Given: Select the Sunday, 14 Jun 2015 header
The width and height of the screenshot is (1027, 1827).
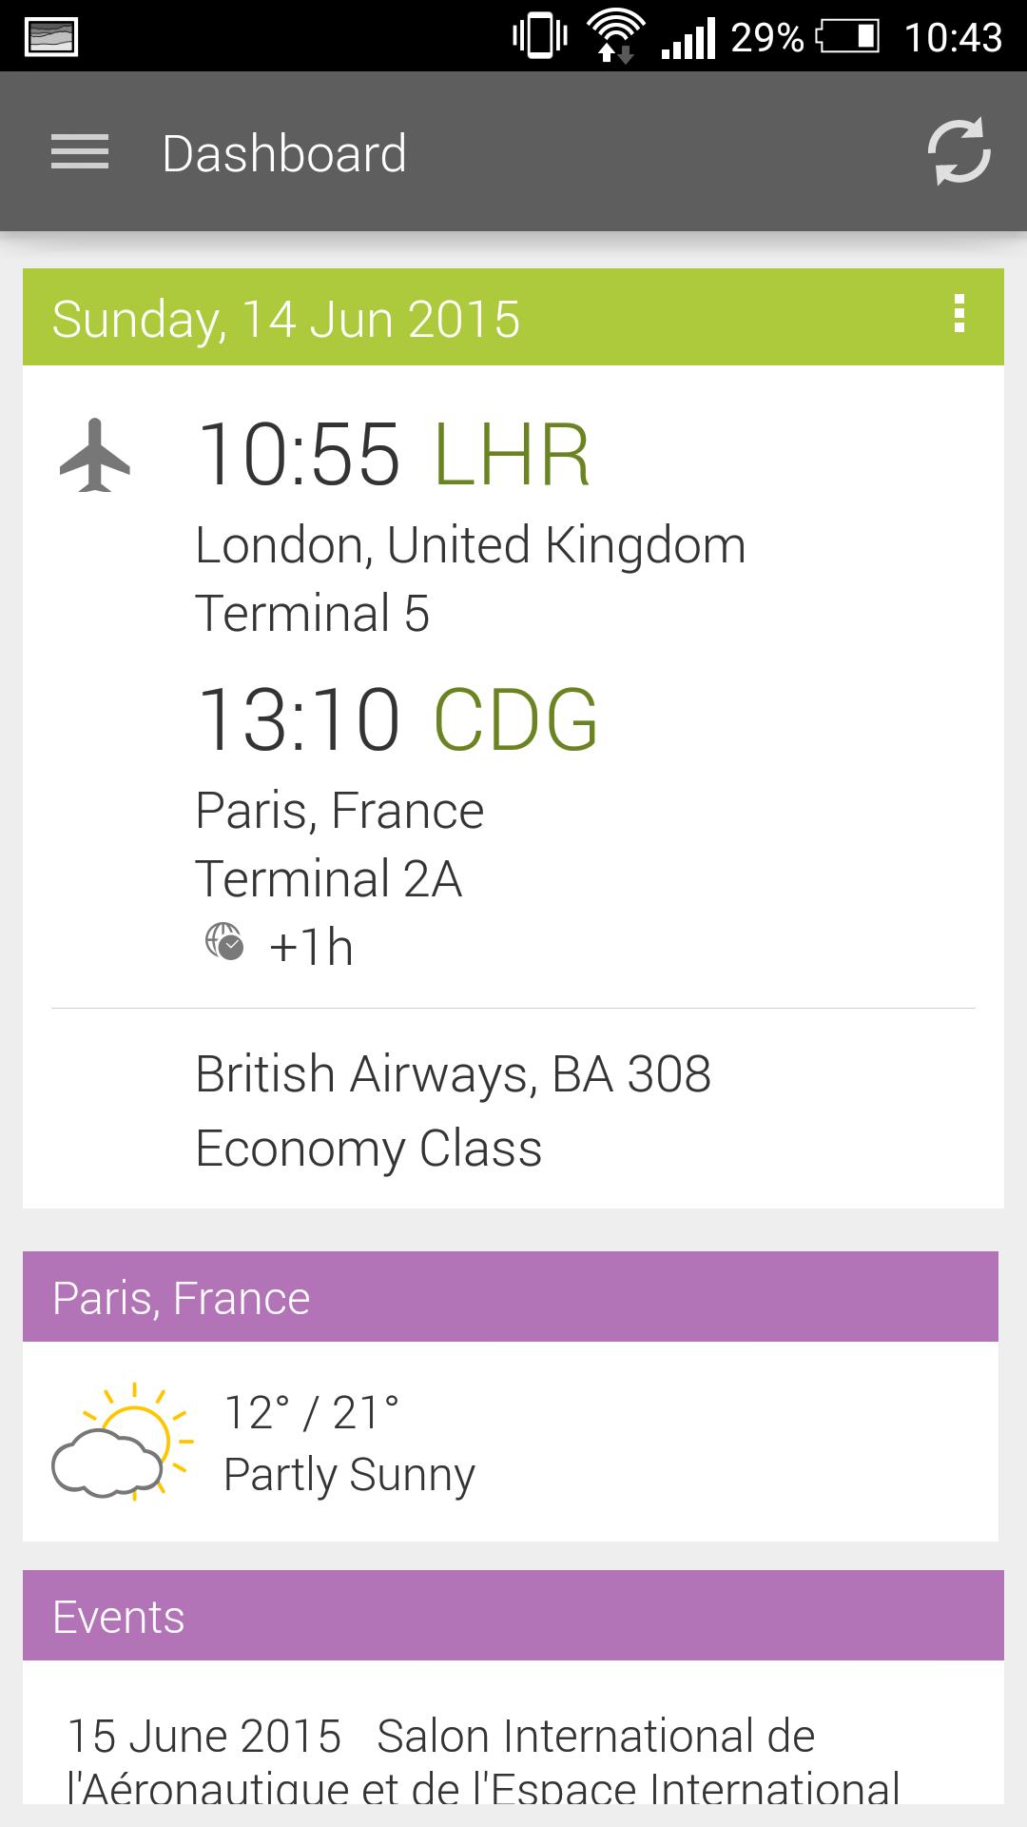Looking at the screenshot, I should (286, 319).
